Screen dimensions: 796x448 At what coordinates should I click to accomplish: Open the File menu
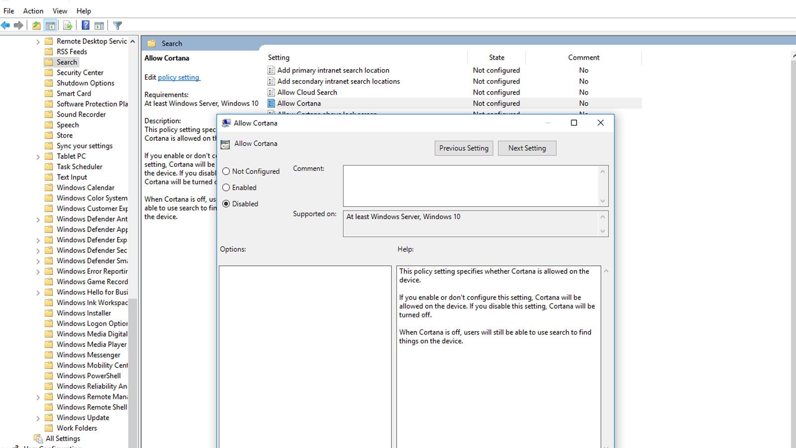(9, 11)
